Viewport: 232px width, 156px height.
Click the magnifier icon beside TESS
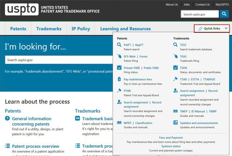(x=175, y=44)
